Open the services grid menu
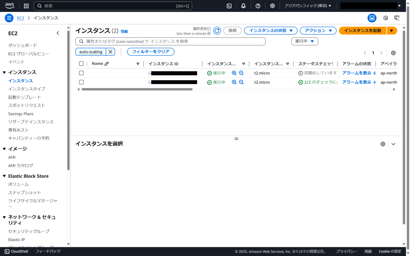Image resolution: width=410 pixels, height=256 pixels. coord(26,6)
